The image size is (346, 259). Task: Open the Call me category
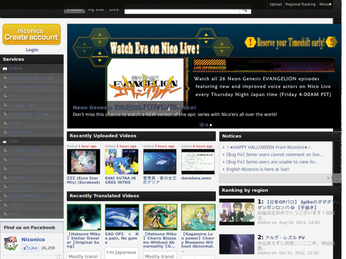(16, 204)
